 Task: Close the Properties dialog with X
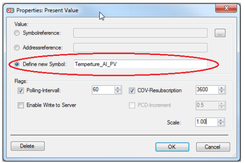(x=226, y=8)
